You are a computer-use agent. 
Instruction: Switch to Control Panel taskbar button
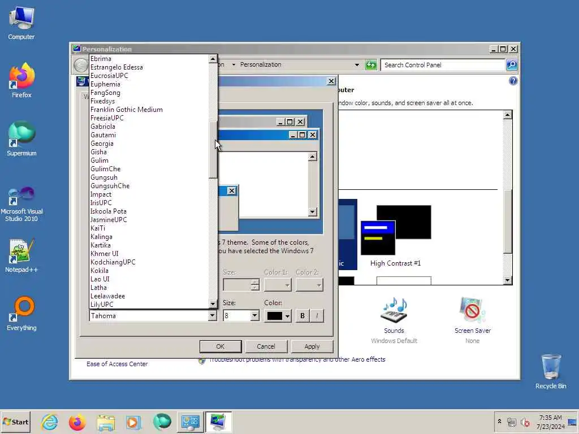(190, 422)
